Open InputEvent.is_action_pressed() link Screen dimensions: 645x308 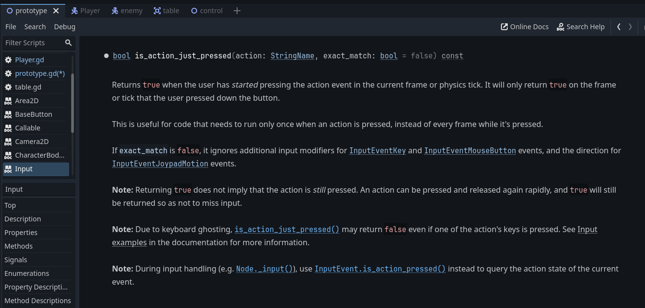[380, 269]
